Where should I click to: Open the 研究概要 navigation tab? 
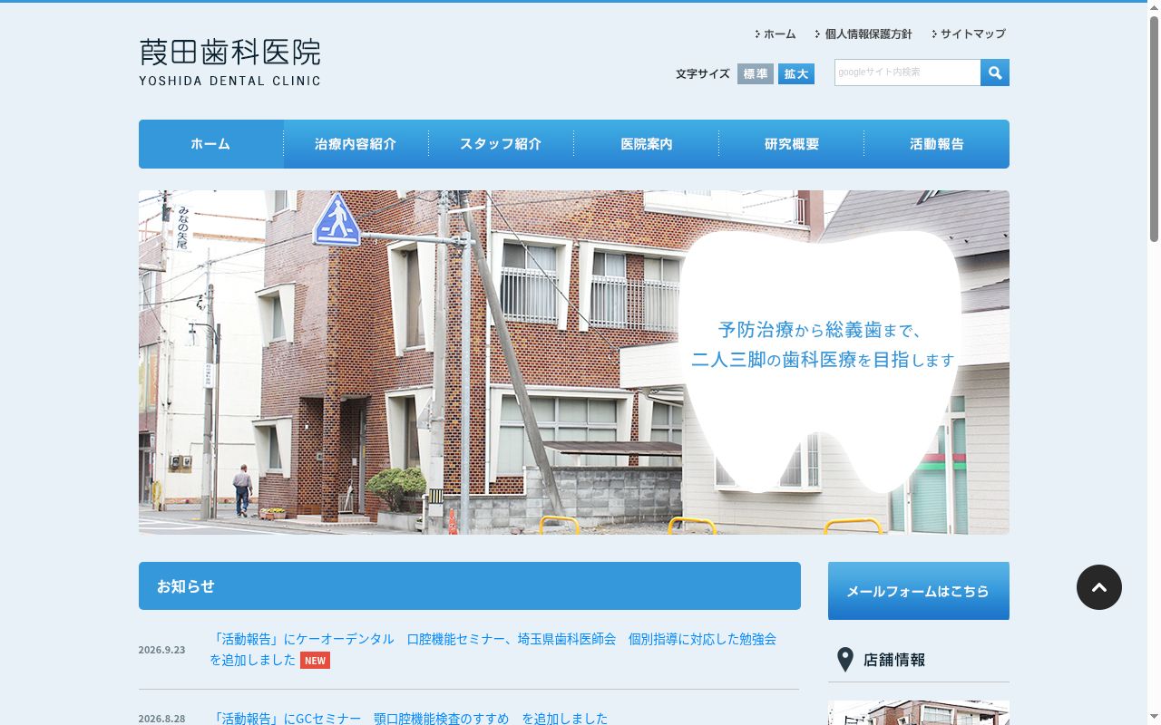791,144
